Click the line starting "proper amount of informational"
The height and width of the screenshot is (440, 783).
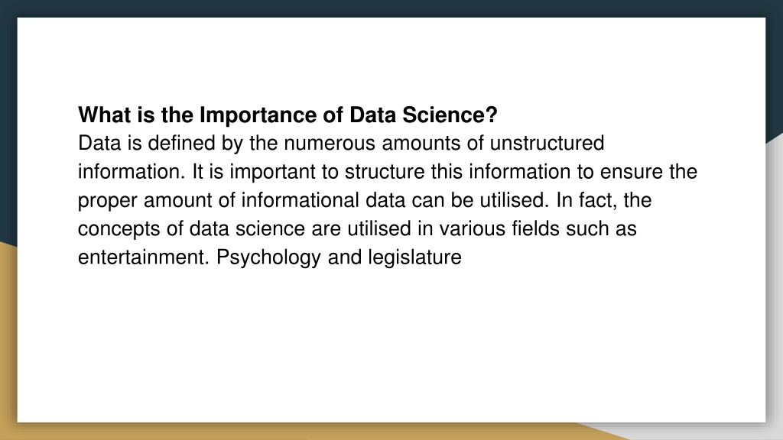pos(365,200)
